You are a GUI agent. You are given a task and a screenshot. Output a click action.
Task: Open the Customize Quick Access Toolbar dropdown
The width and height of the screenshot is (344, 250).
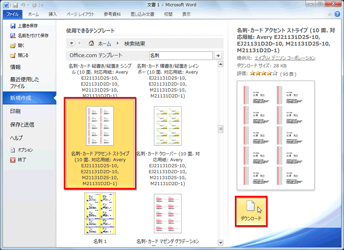42,5
